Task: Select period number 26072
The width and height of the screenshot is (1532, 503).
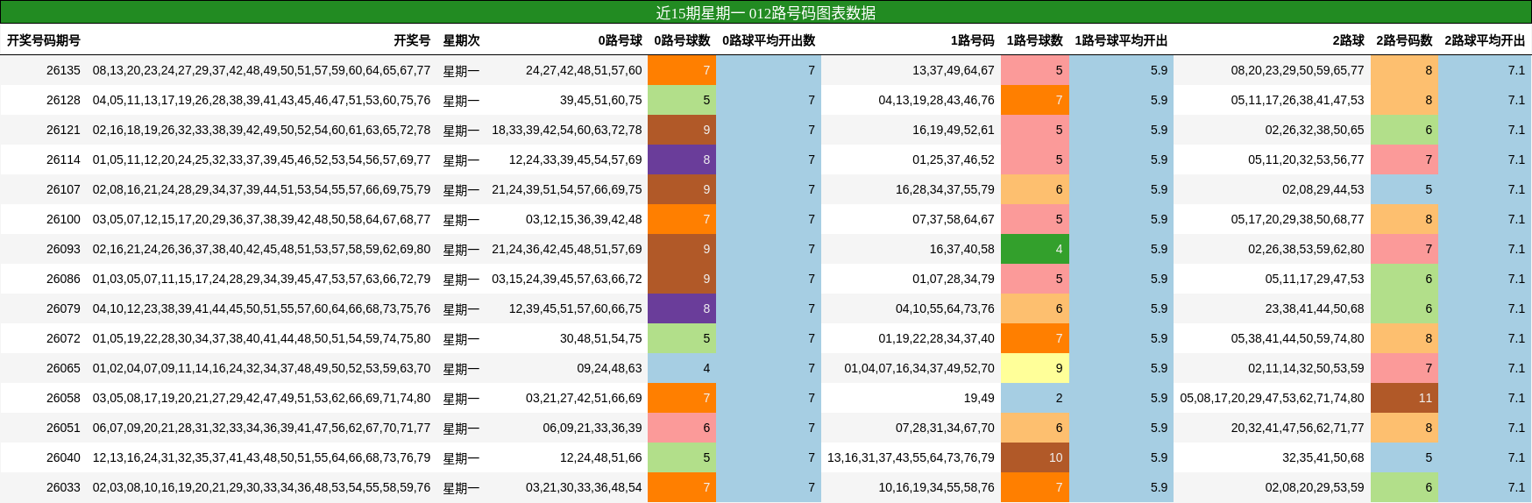Action: coord(63,338)
